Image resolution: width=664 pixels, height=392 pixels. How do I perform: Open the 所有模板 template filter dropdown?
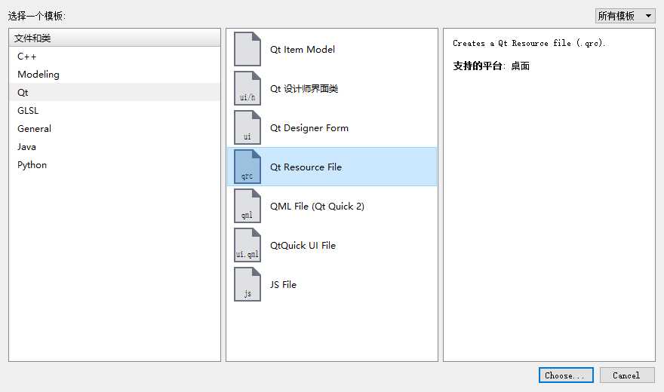[x=625, y=16]
